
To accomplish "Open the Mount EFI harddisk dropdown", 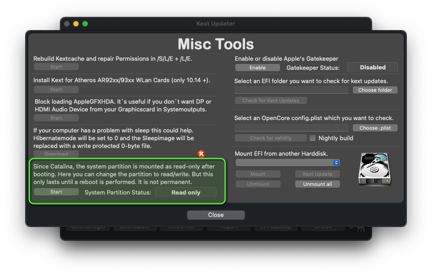I will pyautogui.click(x=288, y=163).
